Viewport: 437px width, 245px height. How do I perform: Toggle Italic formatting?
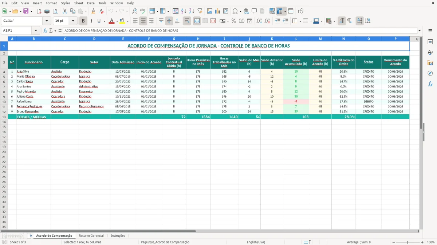click(91, 21)
